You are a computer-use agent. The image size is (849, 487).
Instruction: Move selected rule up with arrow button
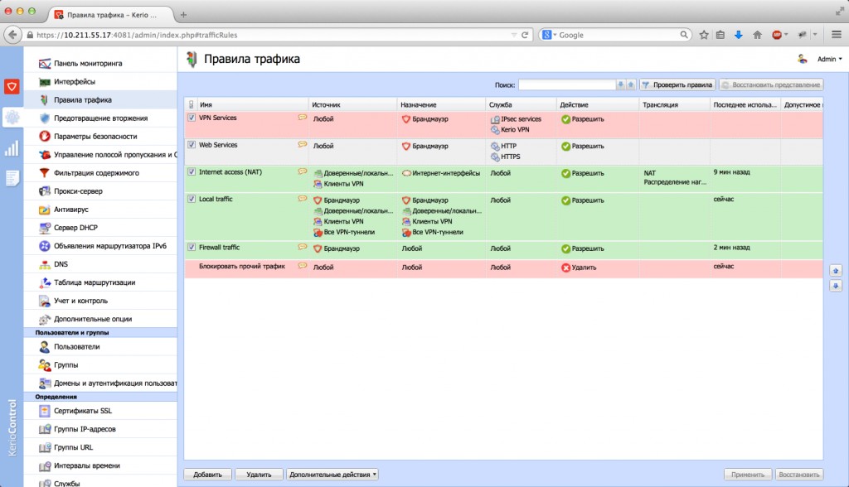(x=836, y=270)
